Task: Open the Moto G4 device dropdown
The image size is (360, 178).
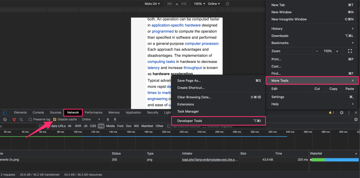Action: [x=152, y=4]
